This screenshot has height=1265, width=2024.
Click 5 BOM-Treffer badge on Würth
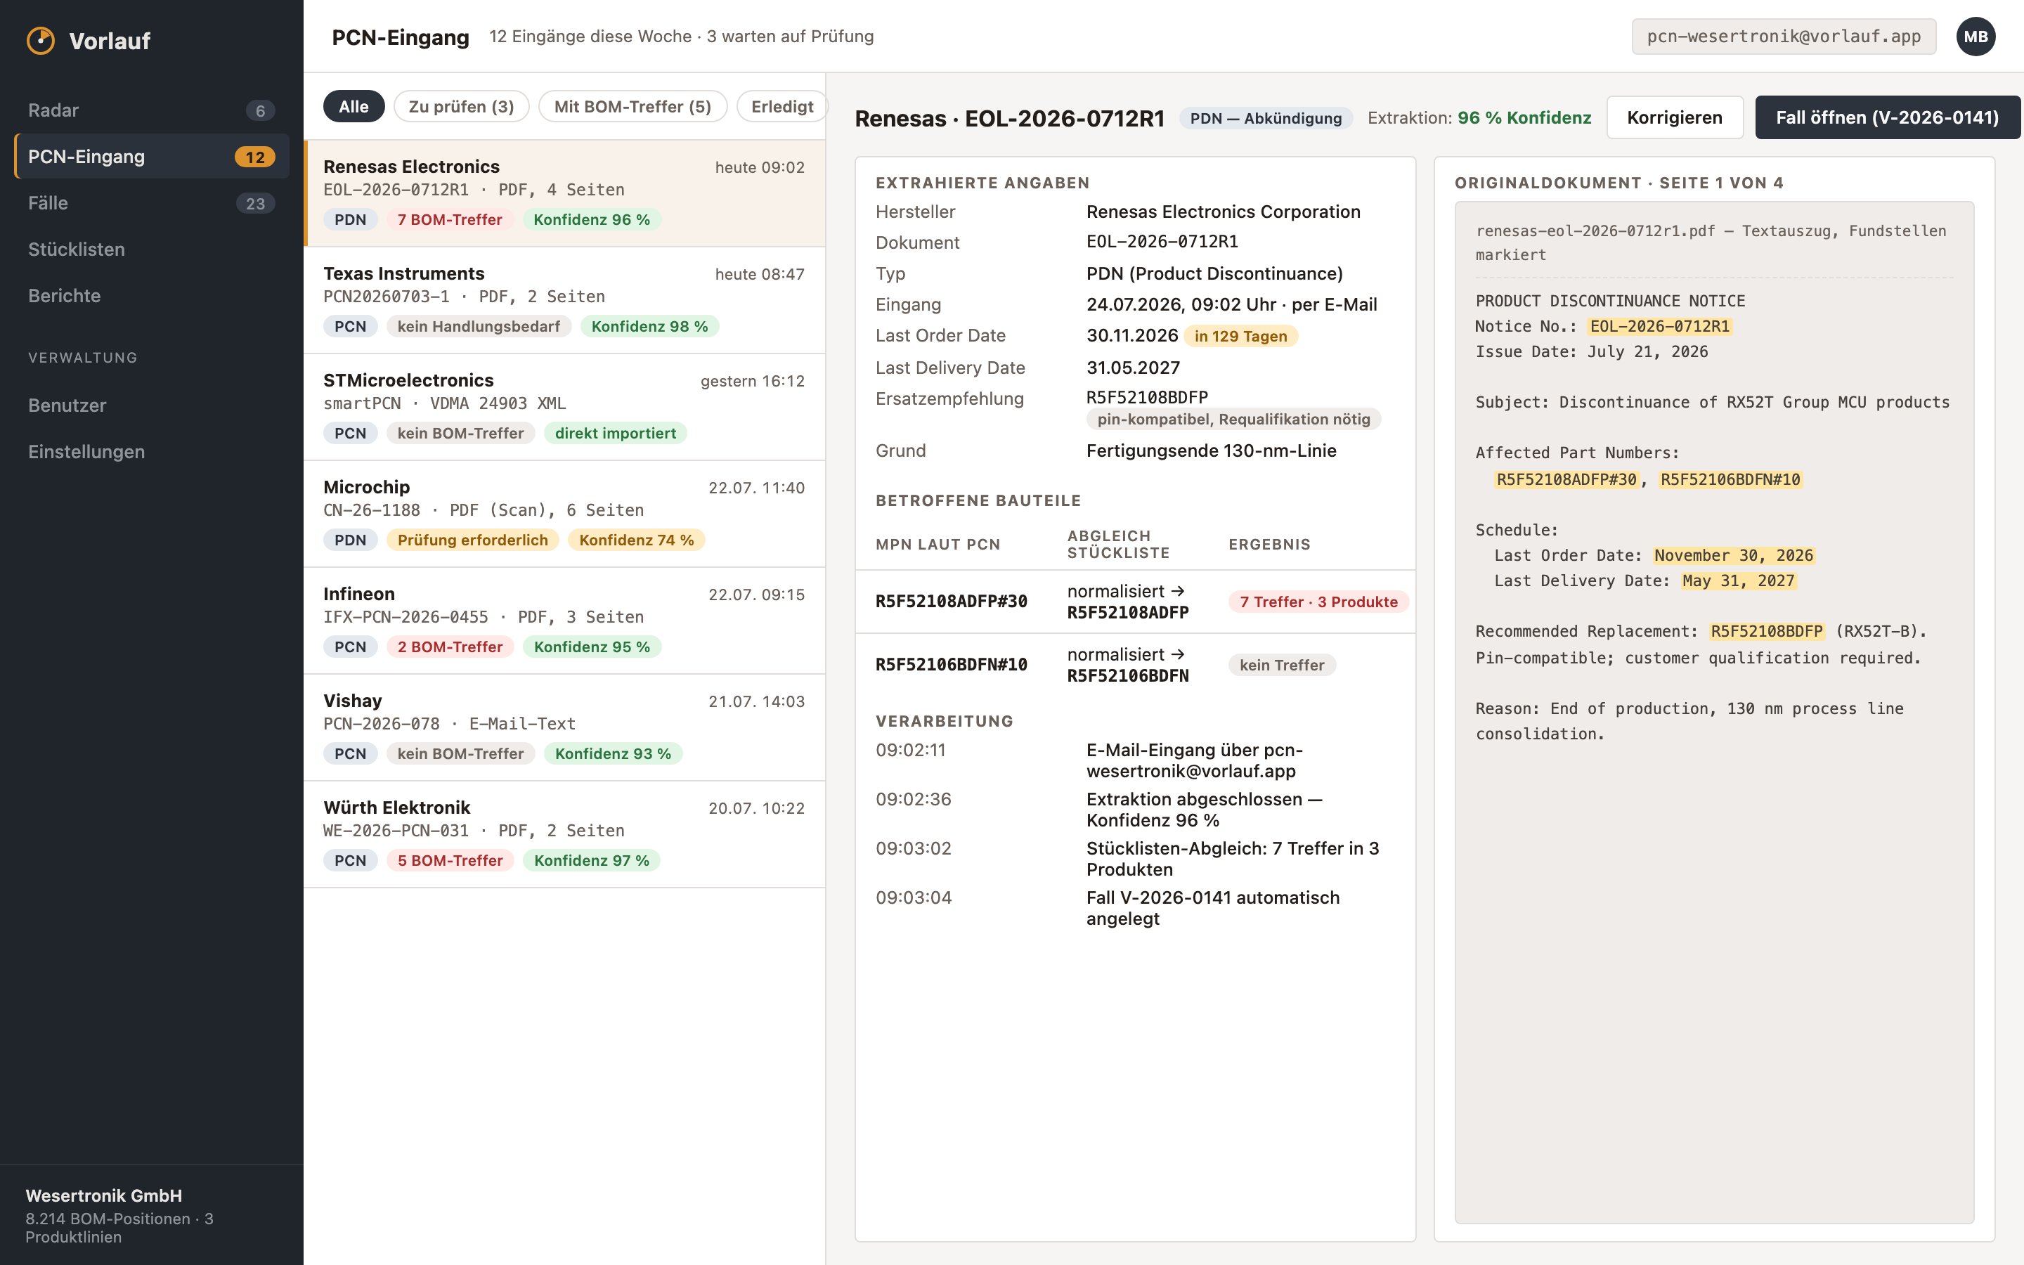[x=450, y=860]
